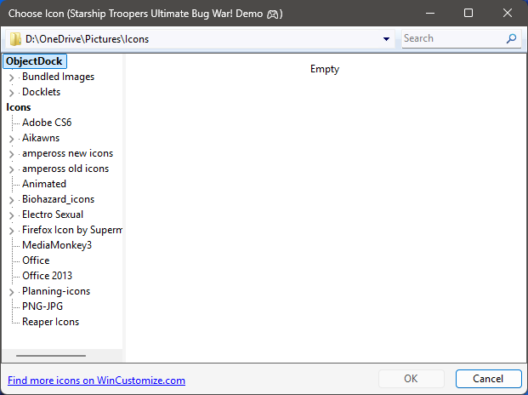Open the MediaMonkey3 icon folder
This screenshot has width=528, height=395.
[x=56, y=245]
